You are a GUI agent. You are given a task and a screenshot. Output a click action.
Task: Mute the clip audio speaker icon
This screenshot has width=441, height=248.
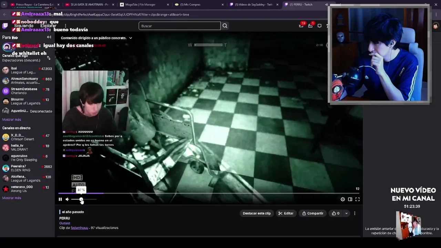coord(67,199)
